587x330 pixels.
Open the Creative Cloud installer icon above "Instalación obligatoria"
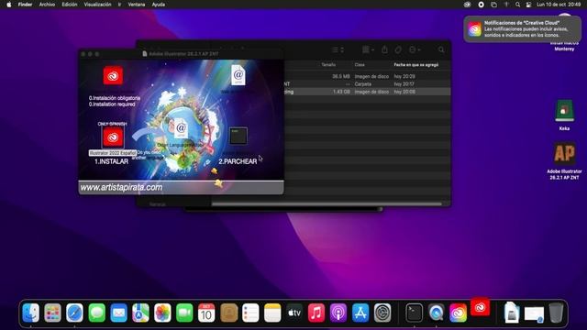click(113, 75)
